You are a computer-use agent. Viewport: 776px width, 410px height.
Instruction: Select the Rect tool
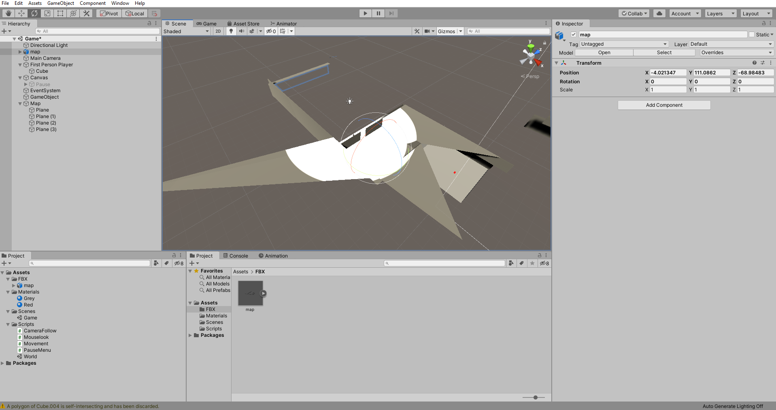tap(60, 13)
